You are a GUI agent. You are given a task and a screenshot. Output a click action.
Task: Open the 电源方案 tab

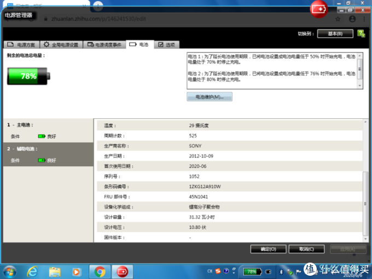click(x=21, y=45)
